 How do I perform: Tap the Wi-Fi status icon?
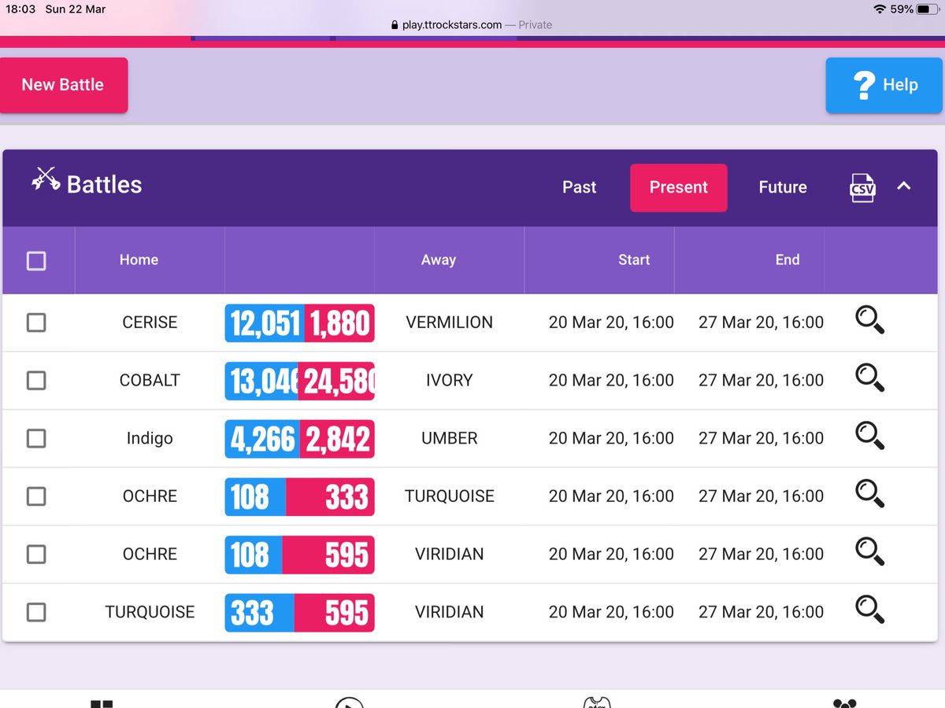pos(879,9)
